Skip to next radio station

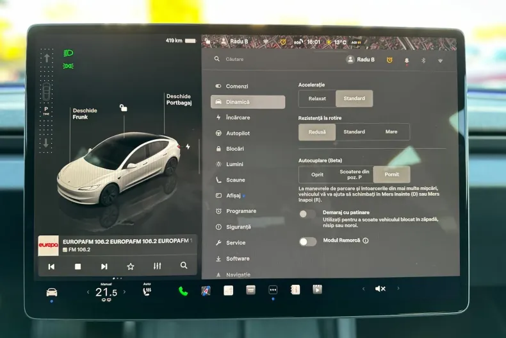tap(104, 267)
